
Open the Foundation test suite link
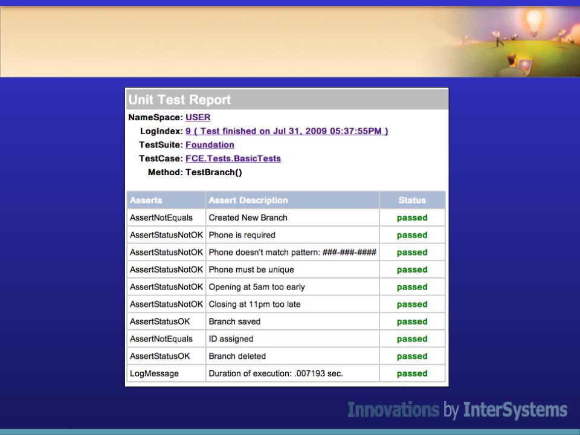pos(210,144)
